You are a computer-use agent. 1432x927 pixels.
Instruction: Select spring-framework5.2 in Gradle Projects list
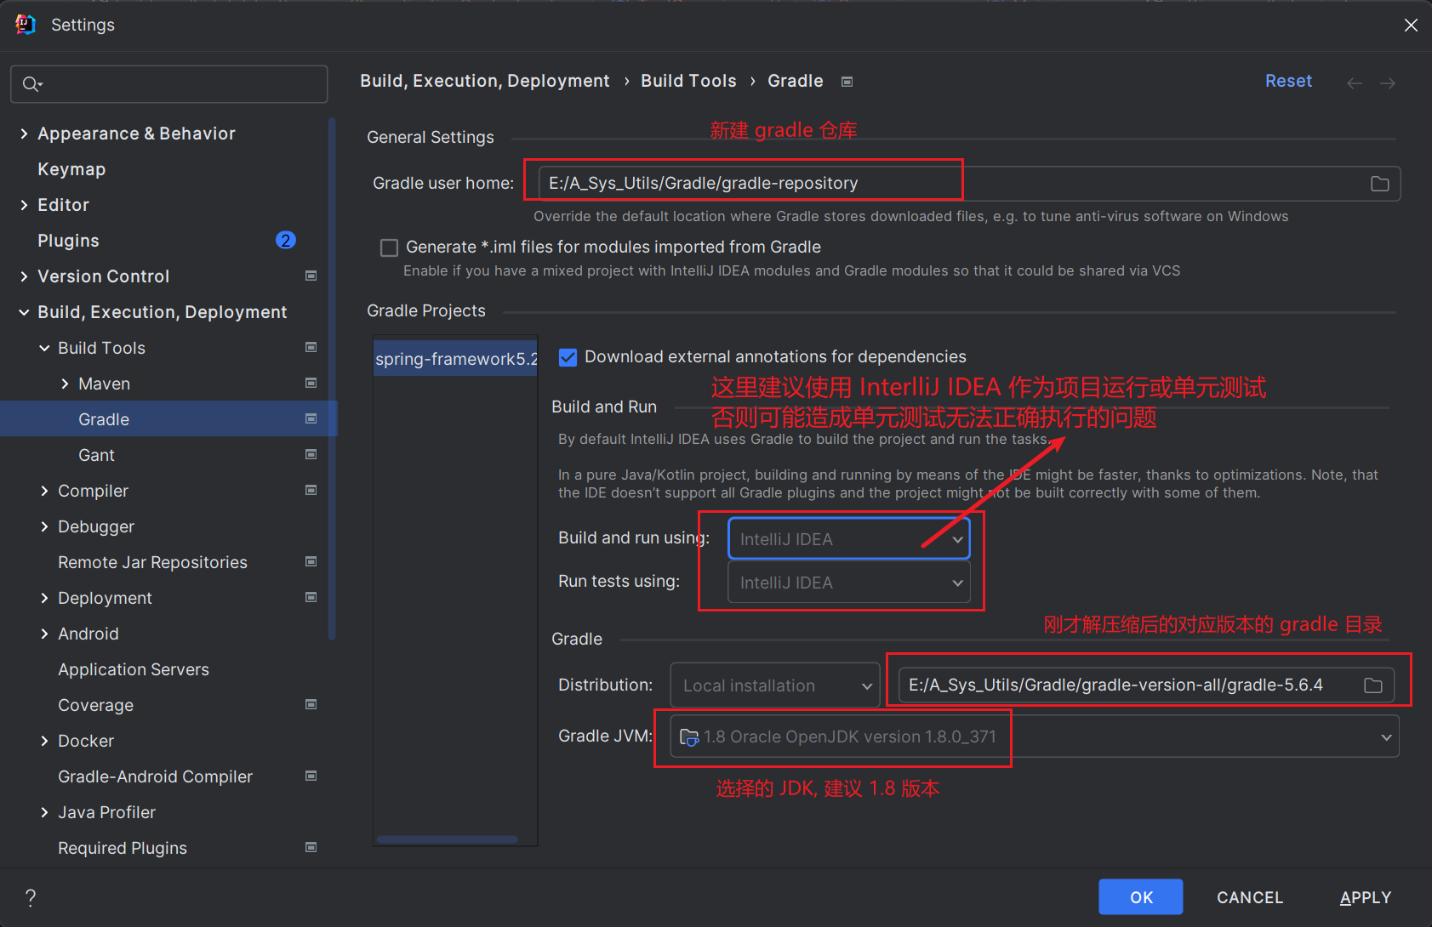click(456, 359)
